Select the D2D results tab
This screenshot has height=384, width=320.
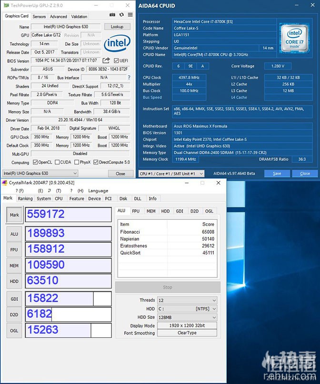[x=195, y=211]
